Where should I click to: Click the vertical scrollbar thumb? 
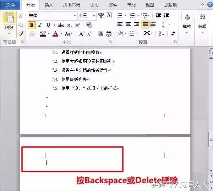211,139
